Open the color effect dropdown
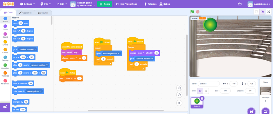 141,53
